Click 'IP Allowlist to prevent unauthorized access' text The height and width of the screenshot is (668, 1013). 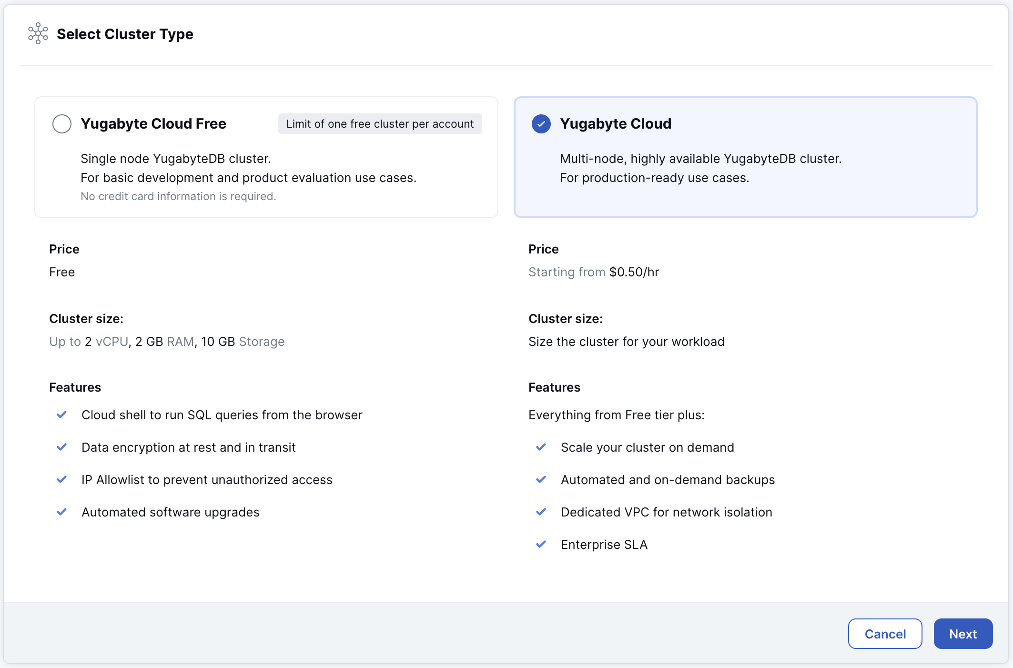207,480
